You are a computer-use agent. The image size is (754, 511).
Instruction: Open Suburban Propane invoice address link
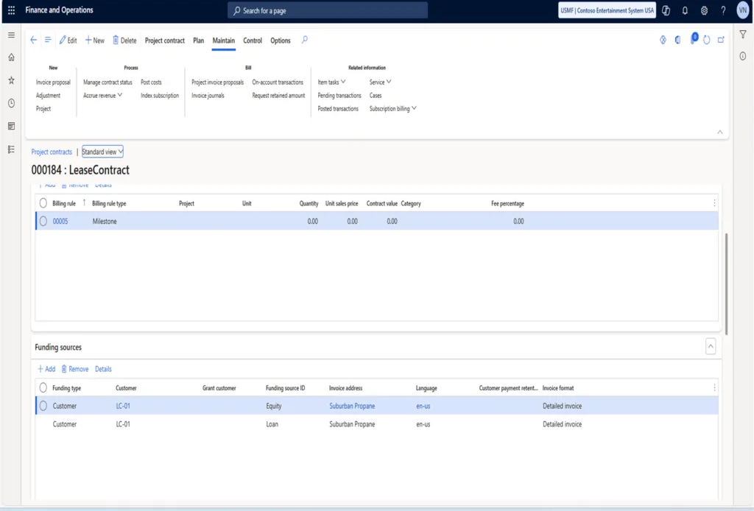(352, 406)
